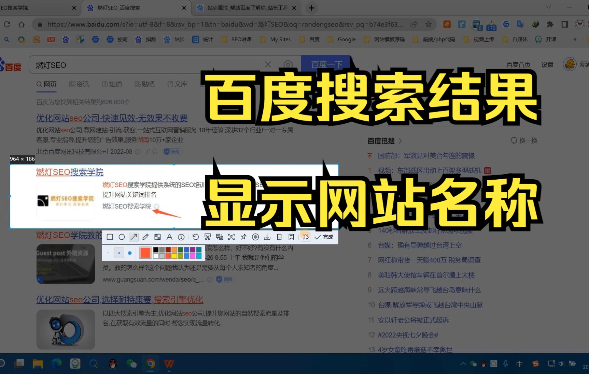Reload the current page
Image resolution: width=589 pixels, height=374 pixels.
pos(7,24)
